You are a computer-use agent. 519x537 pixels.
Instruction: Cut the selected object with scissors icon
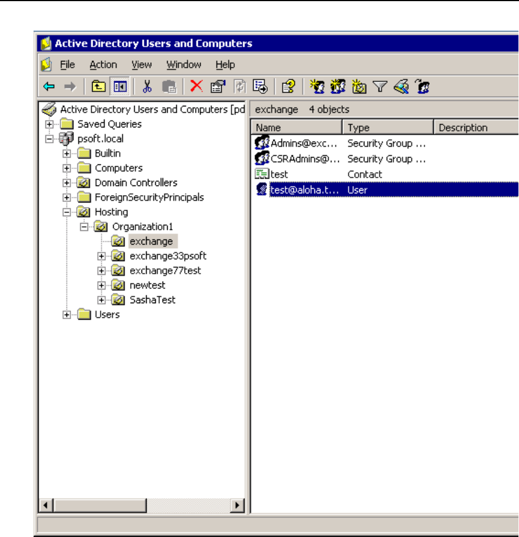pos(147,86)
